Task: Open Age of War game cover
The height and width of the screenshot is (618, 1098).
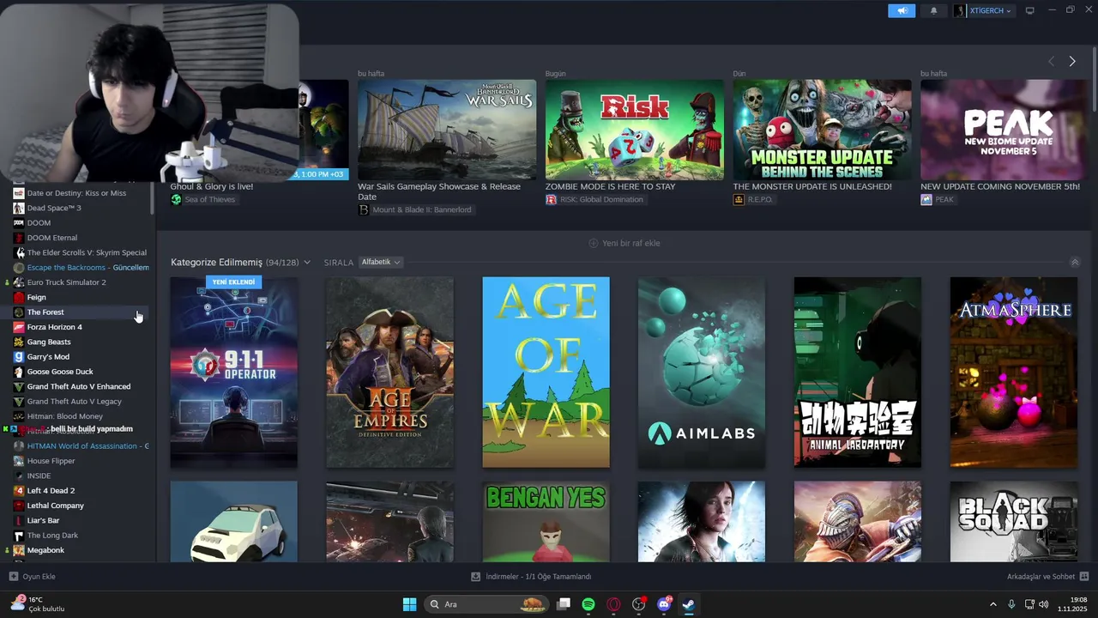Action: coord(546,373)
